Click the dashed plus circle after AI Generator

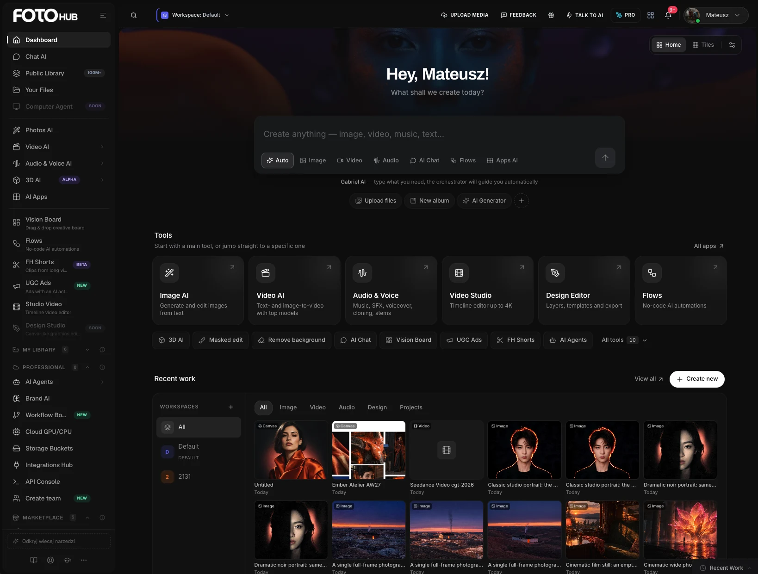coord(522,201)
